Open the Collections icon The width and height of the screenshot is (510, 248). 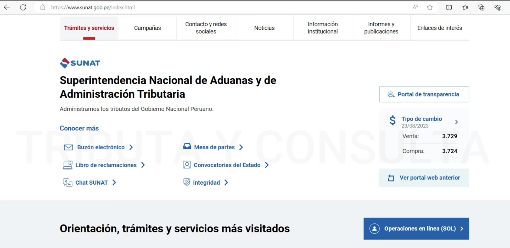[481, 7]
